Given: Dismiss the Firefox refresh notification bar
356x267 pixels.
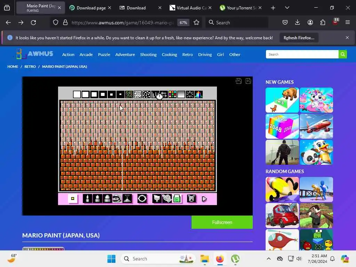Looking at the screenshot, I should (347, 38).
